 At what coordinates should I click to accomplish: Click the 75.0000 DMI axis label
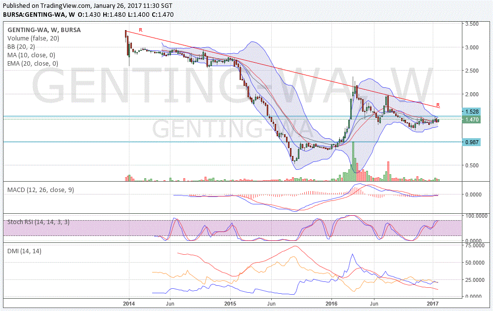474,245
